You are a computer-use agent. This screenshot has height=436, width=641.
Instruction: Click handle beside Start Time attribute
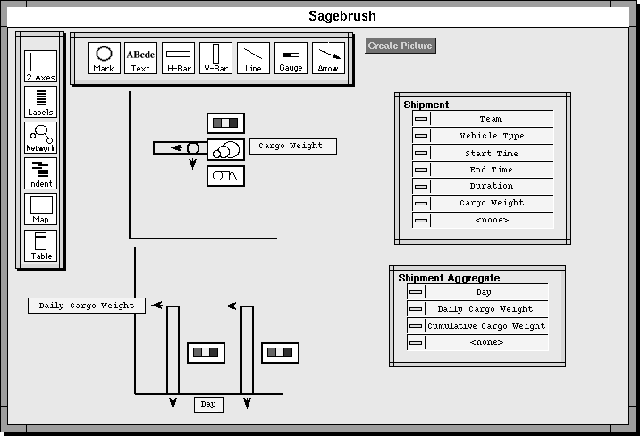[x=421, y=153]
